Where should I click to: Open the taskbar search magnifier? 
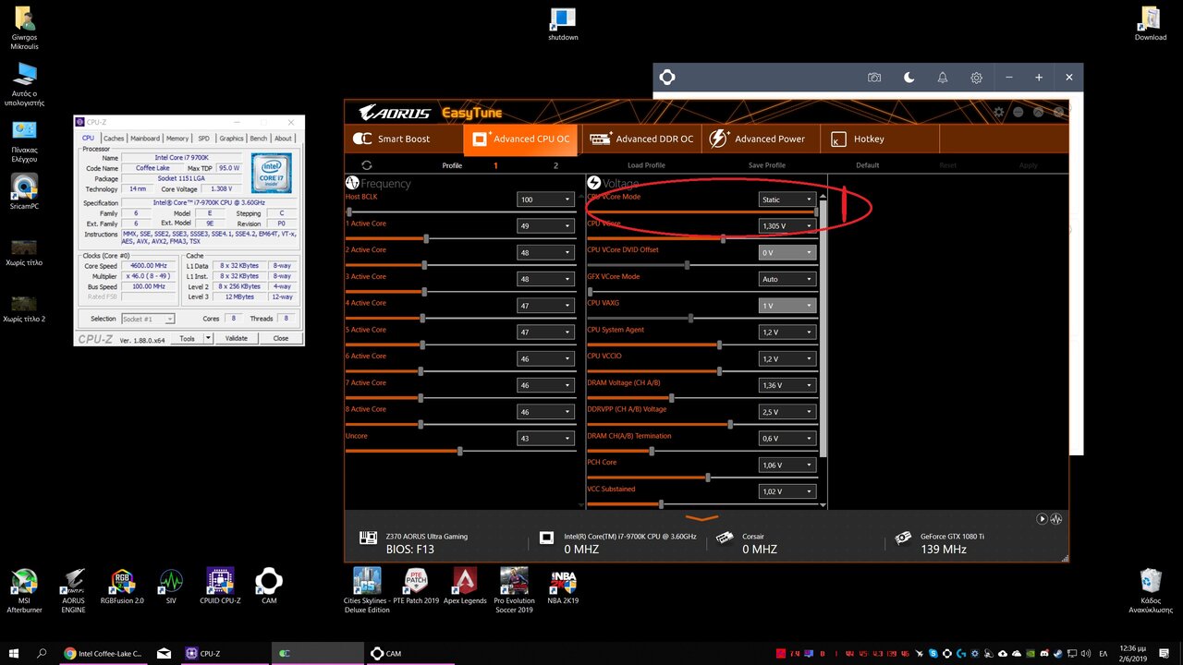pos(42,653)
